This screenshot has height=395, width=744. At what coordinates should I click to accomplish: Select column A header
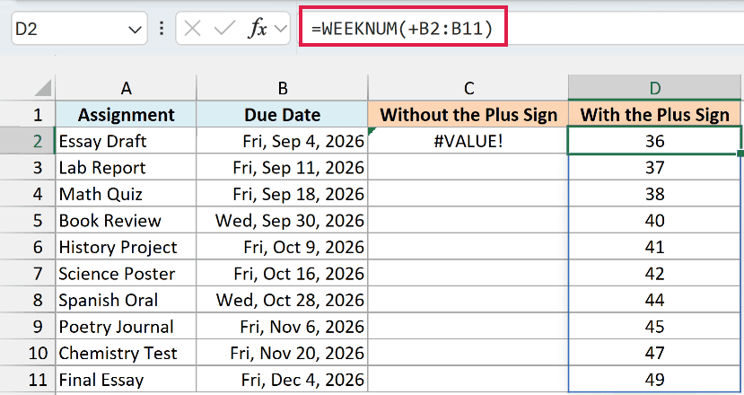pyautogui.click(x=126, y=88)
